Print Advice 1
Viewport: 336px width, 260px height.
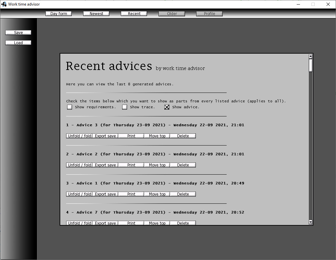(x=131, y=194)
